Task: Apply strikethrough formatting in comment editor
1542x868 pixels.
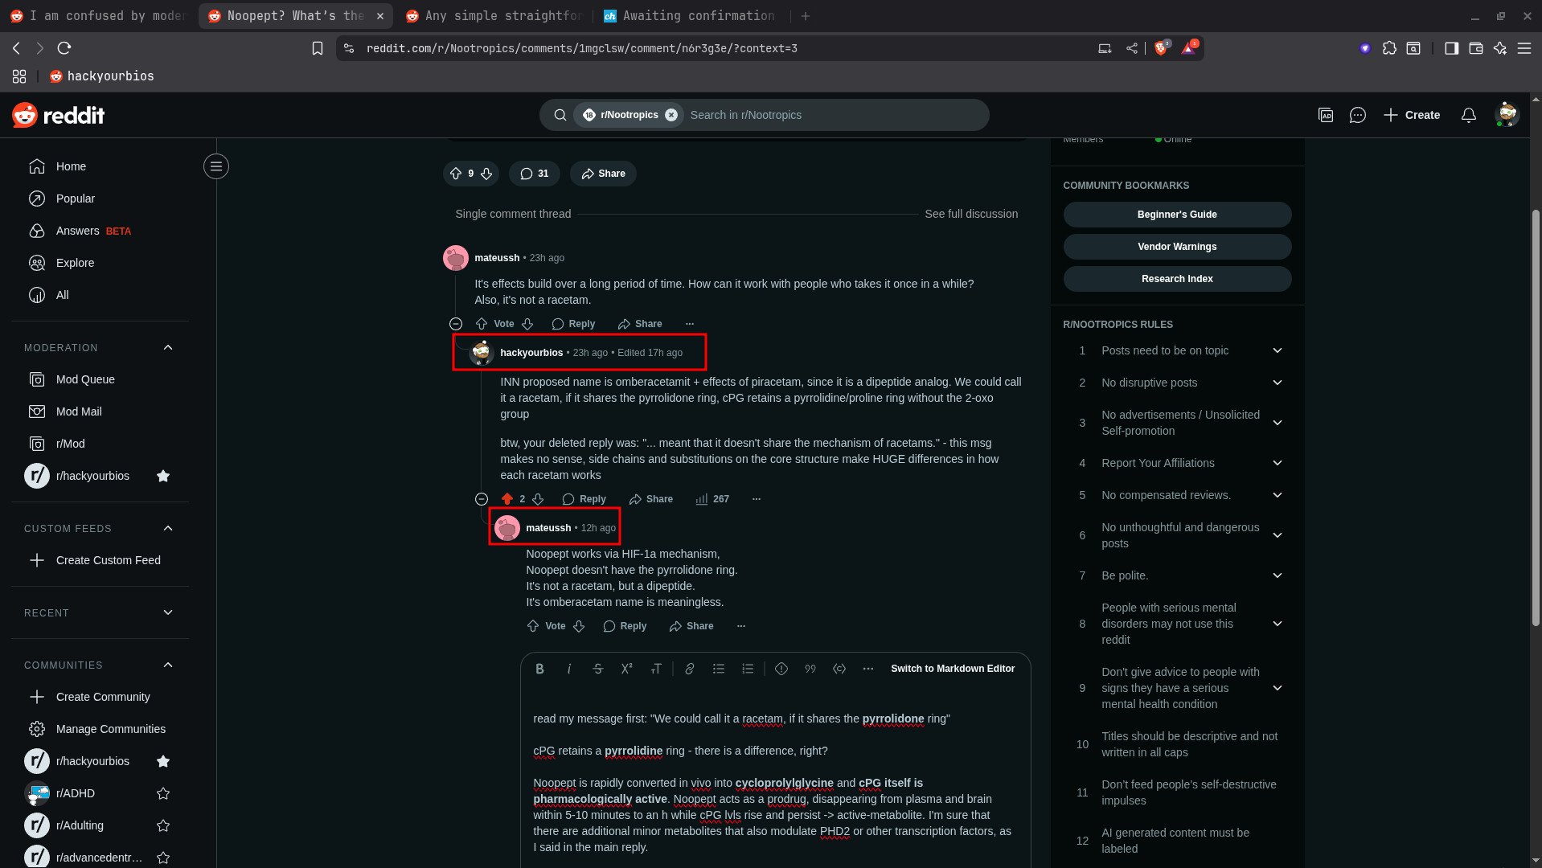Action: [x=597, y=669]
